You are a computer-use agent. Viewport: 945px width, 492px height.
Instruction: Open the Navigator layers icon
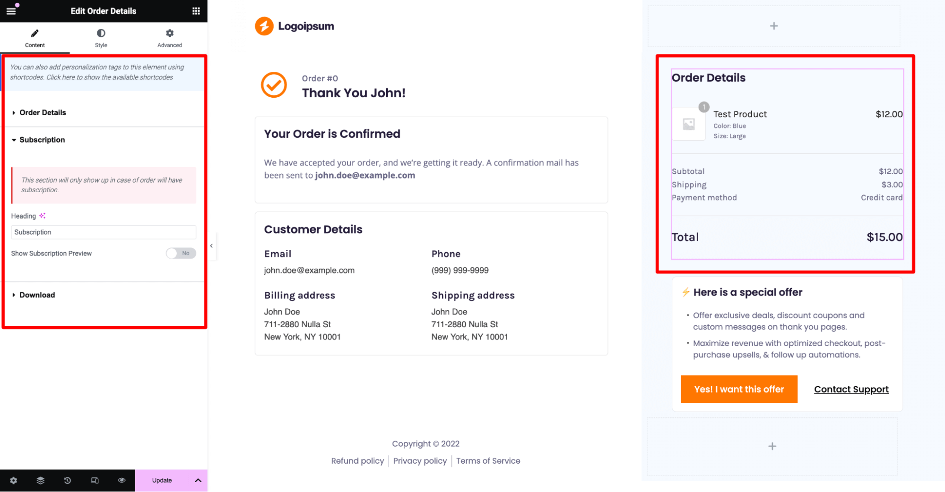41,480
